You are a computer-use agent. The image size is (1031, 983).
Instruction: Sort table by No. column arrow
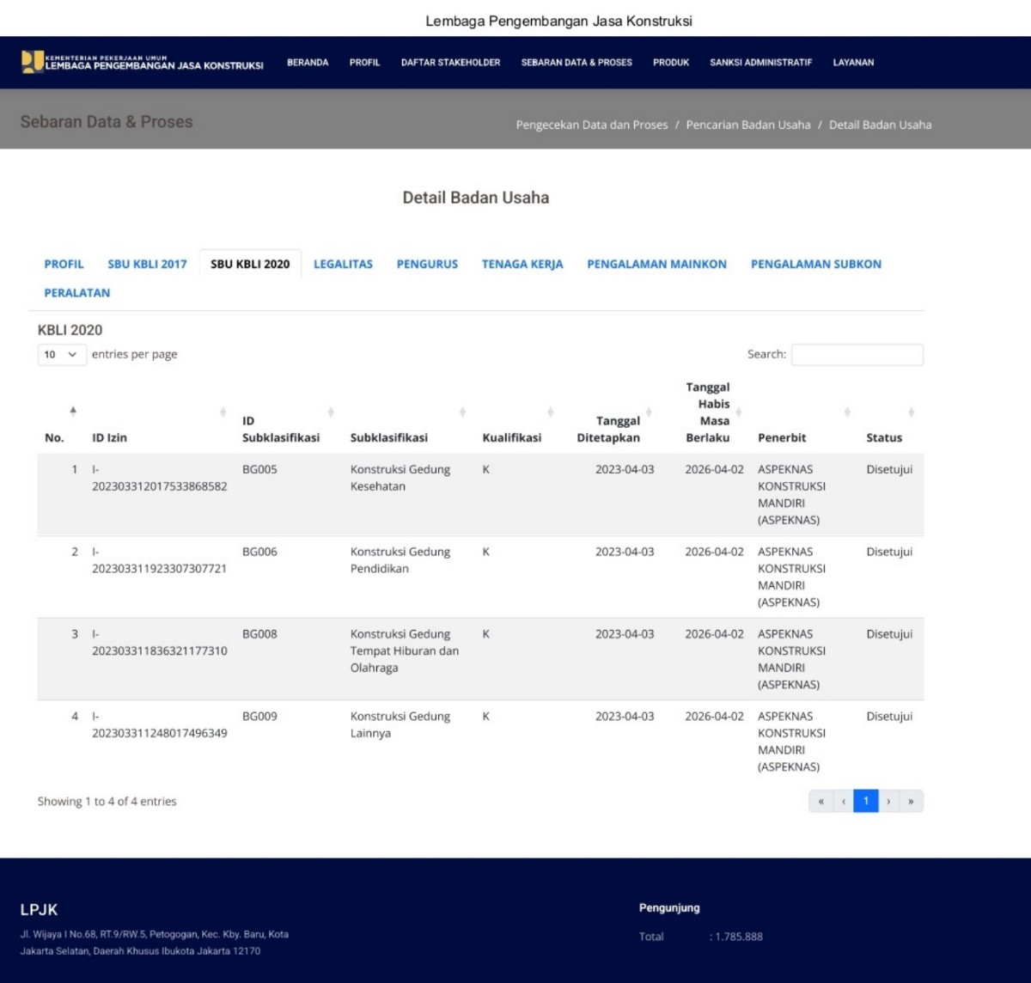click(x=73, y=412)
